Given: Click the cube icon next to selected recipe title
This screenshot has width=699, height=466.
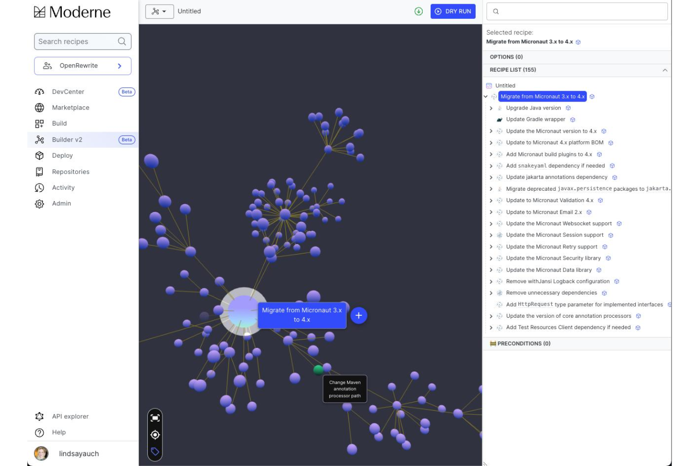Looking at the screenshot, I should [578, 42].
